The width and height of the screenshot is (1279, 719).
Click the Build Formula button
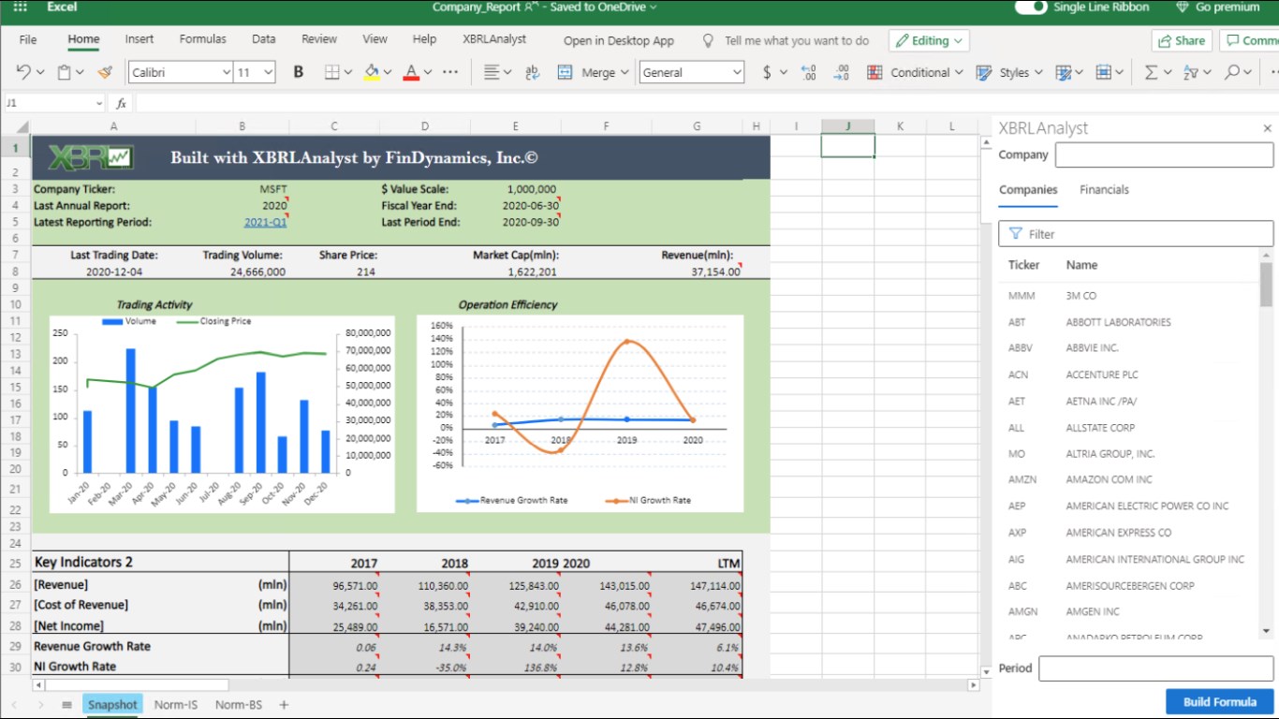pos(1220,702)
